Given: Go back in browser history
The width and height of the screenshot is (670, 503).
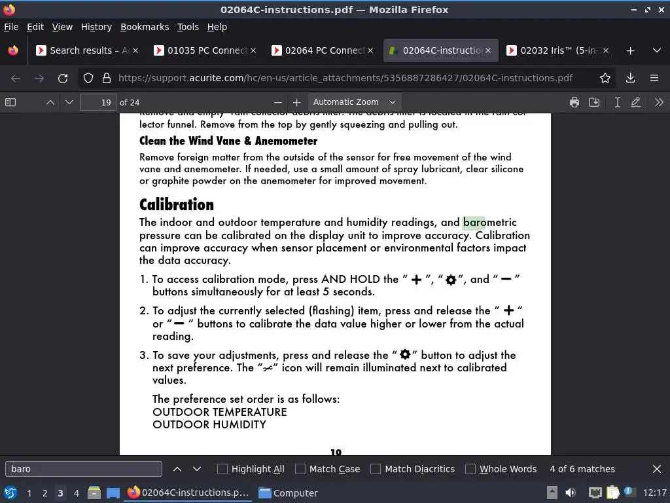Looking at the screenshot, I should (16, 79).
